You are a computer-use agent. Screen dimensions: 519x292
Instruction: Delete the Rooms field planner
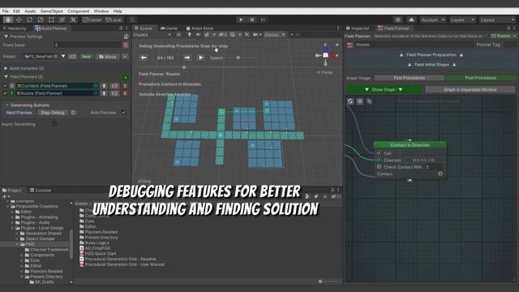pos(125,93)
